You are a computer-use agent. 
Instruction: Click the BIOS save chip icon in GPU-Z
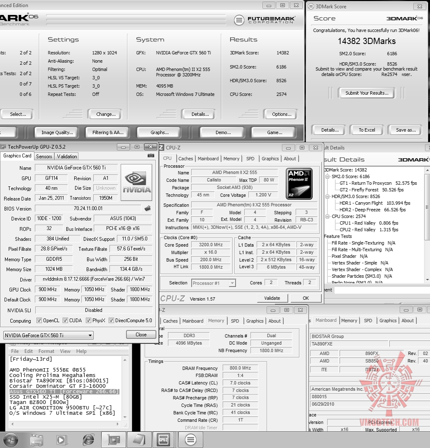(148, 208)
